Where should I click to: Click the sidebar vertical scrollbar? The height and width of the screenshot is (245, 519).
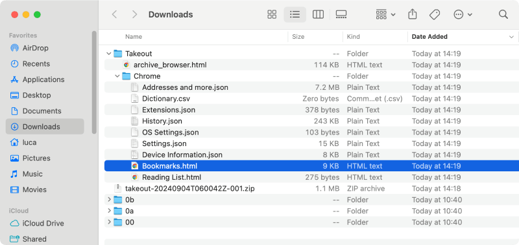coord(94,83)
